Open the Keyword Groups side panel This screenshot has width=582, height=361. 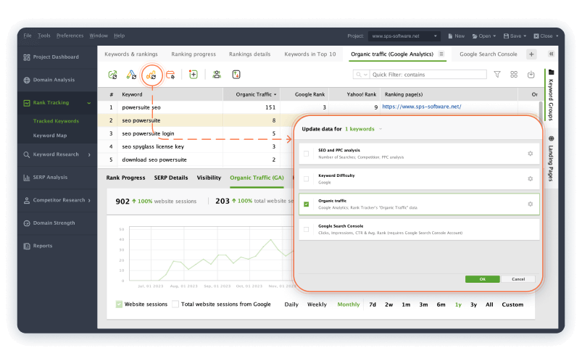coord(551,95)
